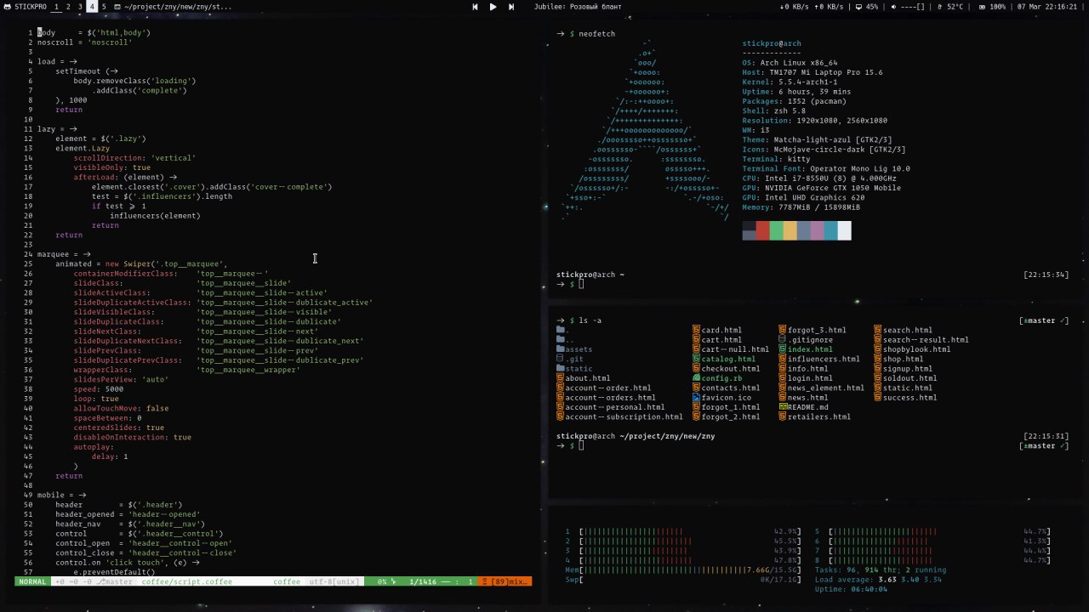Click the prompt input under ls listing

[582, 446]
